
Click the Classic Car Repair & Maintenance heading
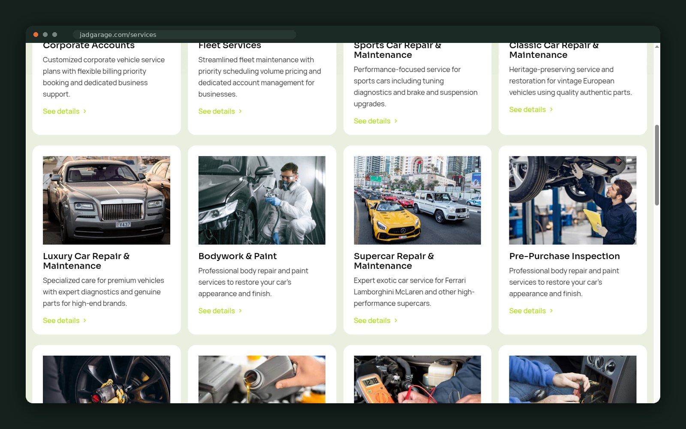[x=554, y=50]
